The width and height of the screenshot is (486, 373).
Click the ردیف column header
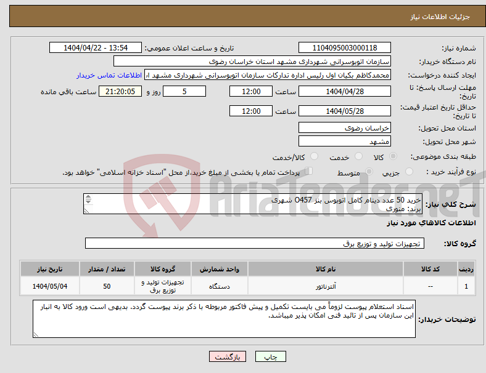click(466, 269)
